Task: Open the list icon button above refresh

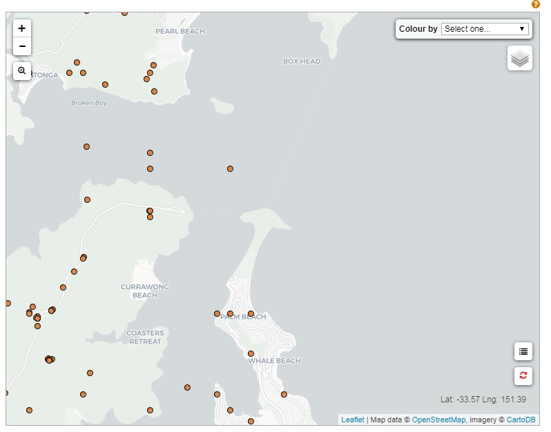Action: point(523,351)
